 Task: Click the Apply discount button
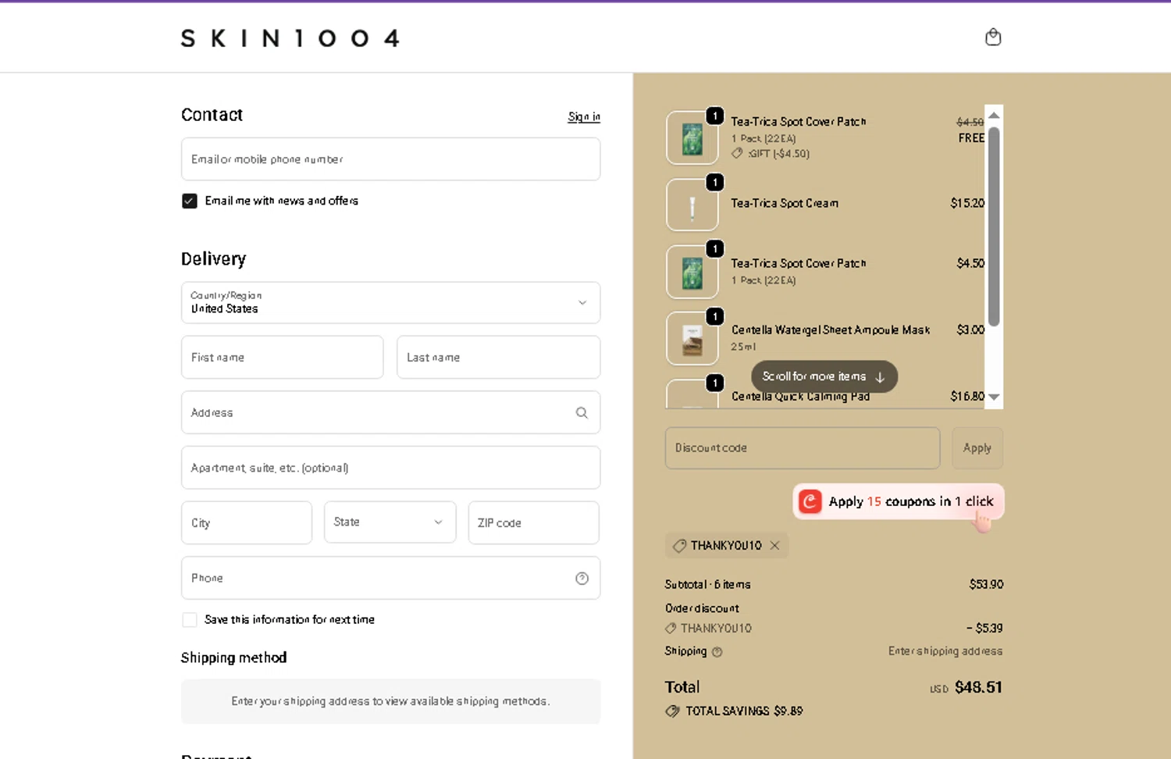(x=977, y=448)
